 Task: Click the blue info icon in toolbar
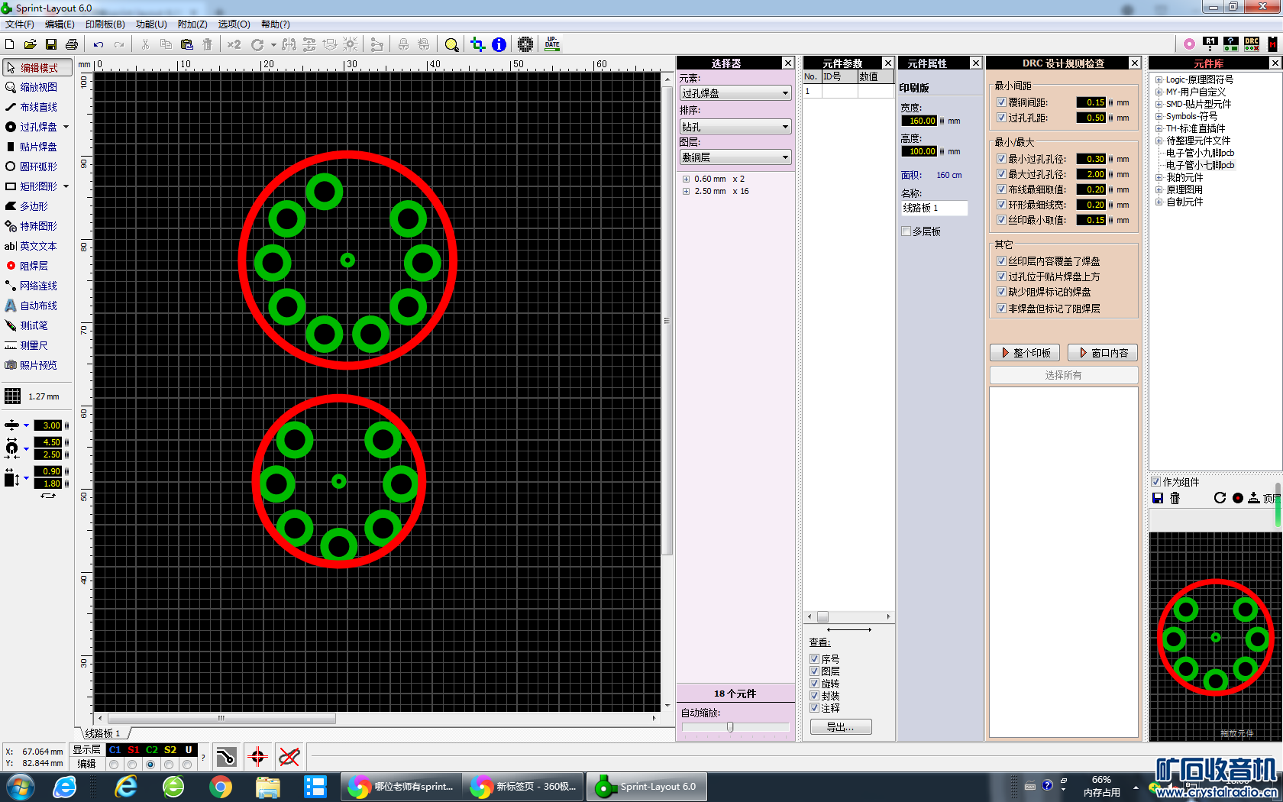point(499,44)
